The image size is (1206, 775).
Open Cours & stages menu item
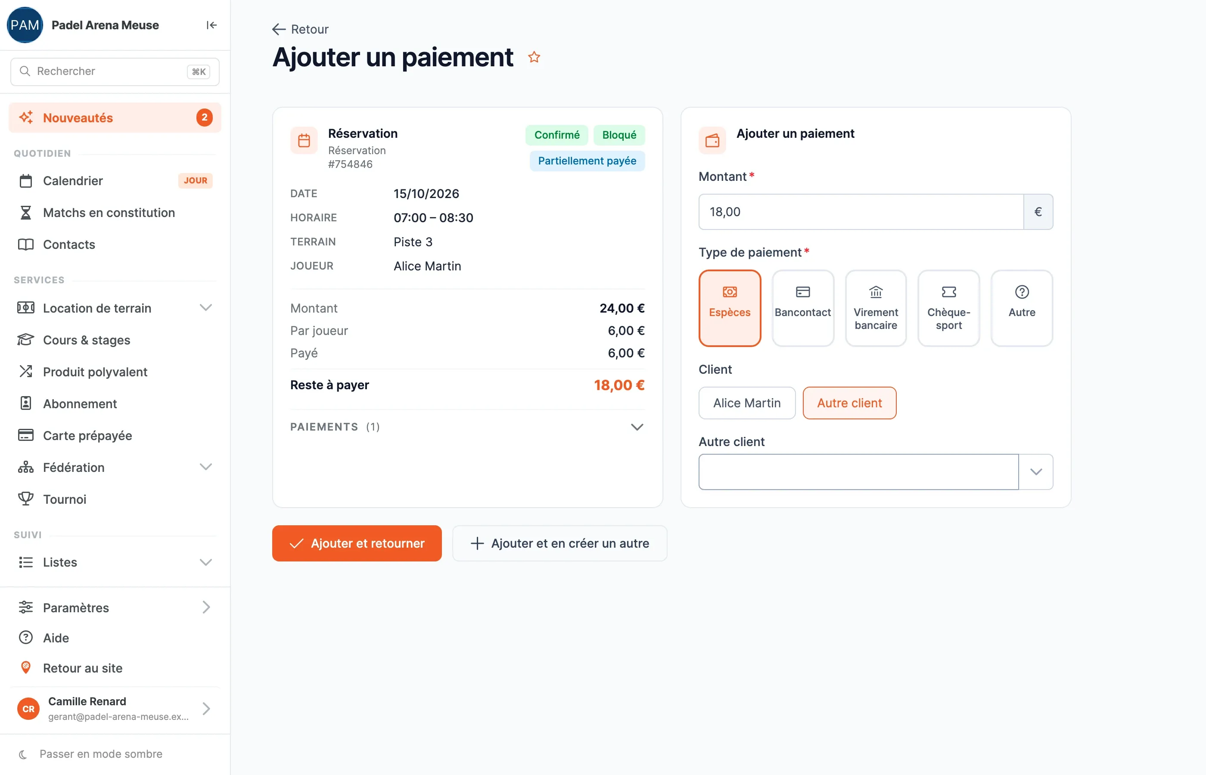pyautogui.click(x=115, y=340)
